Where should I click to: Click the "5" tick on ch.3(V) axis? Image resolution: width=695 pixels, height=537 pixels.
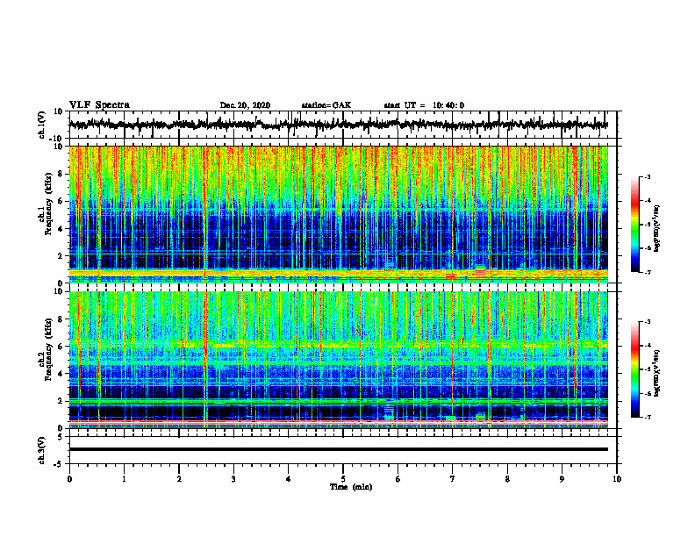tap(61, 437)
